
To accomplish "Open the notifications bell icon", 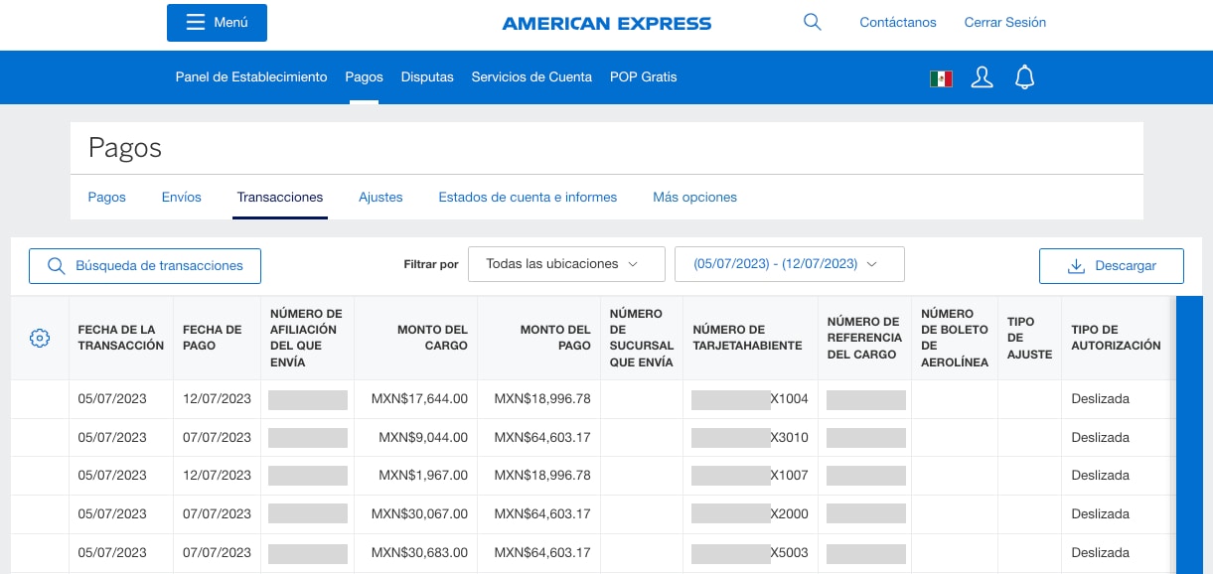I will [x=1024, y=76].
